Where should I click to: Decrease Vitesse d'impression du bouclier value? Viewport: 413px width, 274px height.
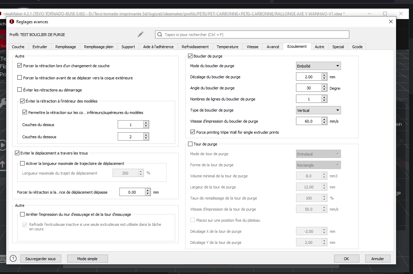tap(324, 123)
